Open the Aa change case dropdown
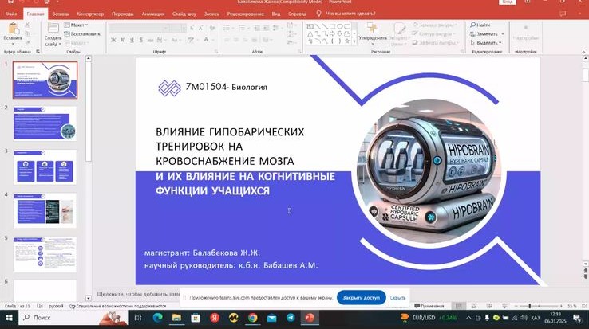589x329 pixels. (x=176, y=40)
